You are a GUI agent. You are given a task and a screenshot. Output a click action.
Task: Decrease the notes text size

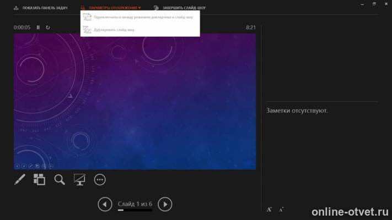tap(281, 210)
